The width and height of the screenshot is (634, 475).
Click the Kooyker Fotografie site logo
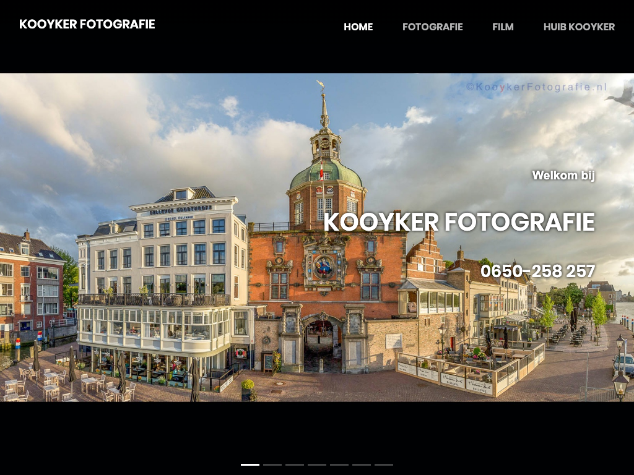coord(87,24)
